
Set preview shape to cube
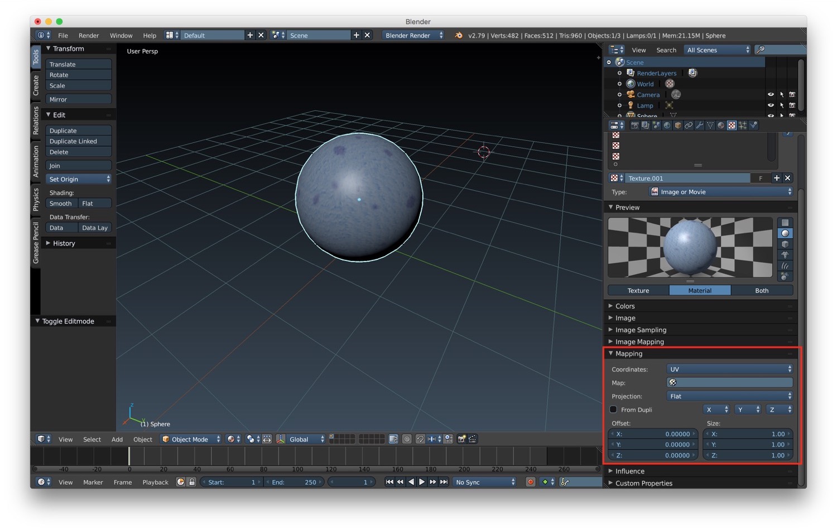785,244
